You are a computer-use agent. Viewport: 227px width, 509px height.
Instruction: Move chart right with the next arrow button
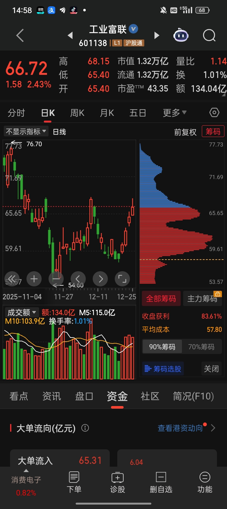[x=100, y=279]
